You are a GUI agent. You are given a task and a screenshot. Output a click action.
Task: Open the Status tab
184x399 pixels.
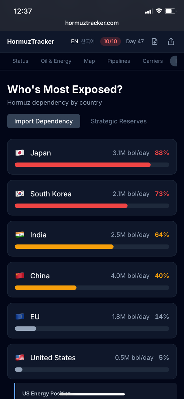20,61
